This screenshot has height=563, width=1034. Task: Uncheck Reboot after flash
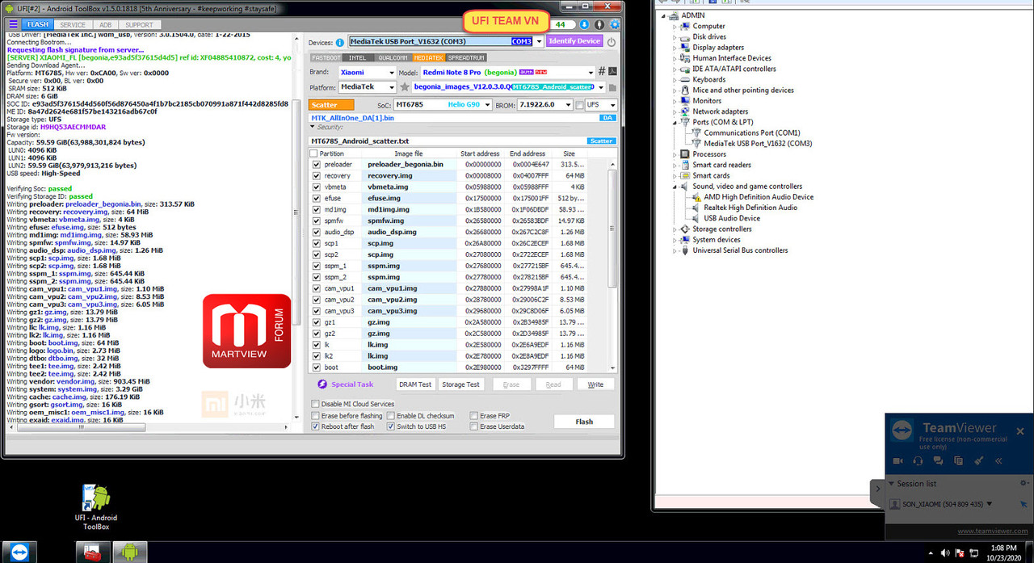316,426
